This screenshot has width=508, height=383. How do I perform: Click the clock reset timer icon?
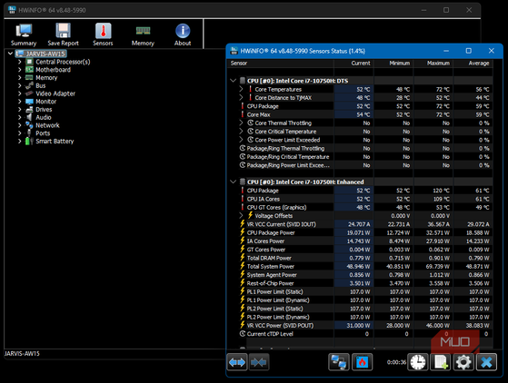coord(418,362)
